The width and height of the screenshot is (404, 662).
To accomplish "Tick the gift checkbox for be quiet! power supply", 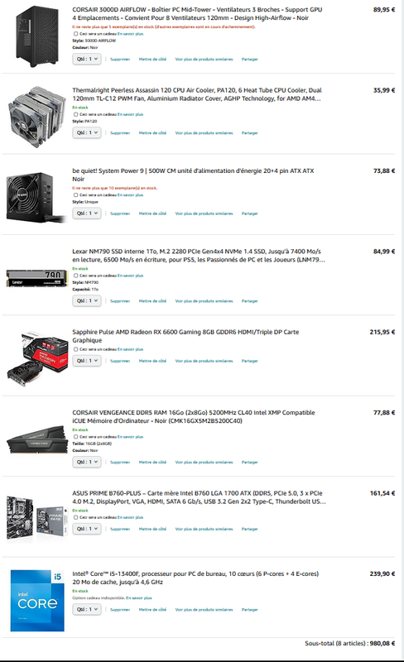I will [x=76, y=195].
